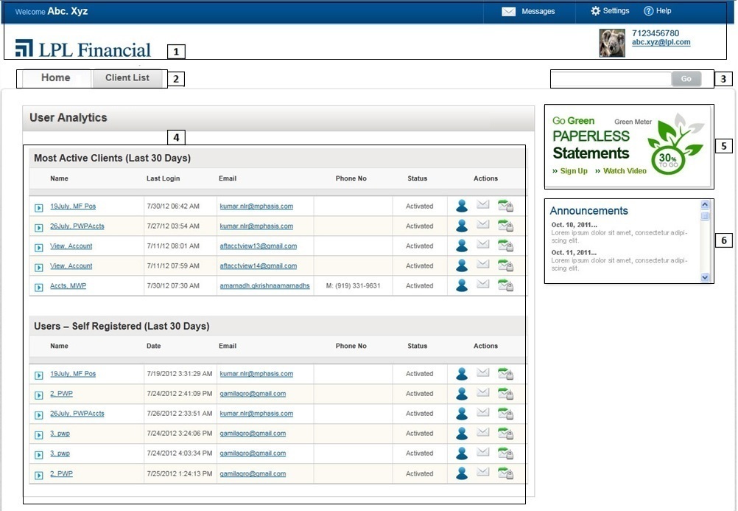Expand the Accts, MWP client row

39,287
